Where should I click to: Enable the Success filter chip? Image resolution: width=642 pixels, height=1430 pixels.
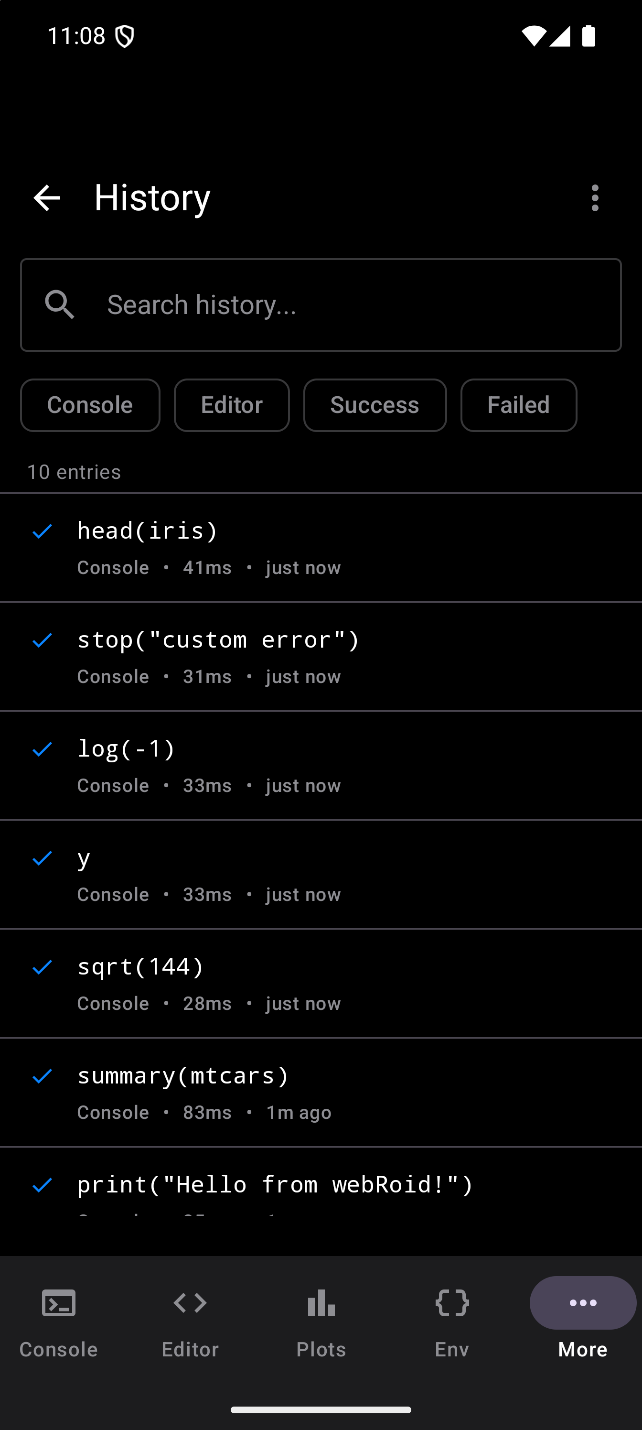(374, 405)
